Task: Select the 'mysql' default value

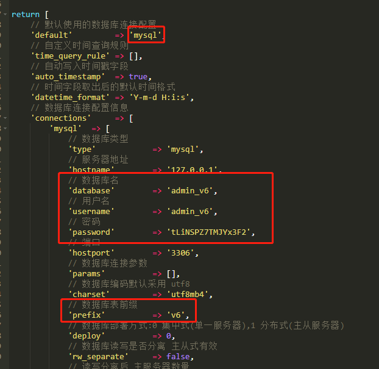Action: click(x=146, y=35)
